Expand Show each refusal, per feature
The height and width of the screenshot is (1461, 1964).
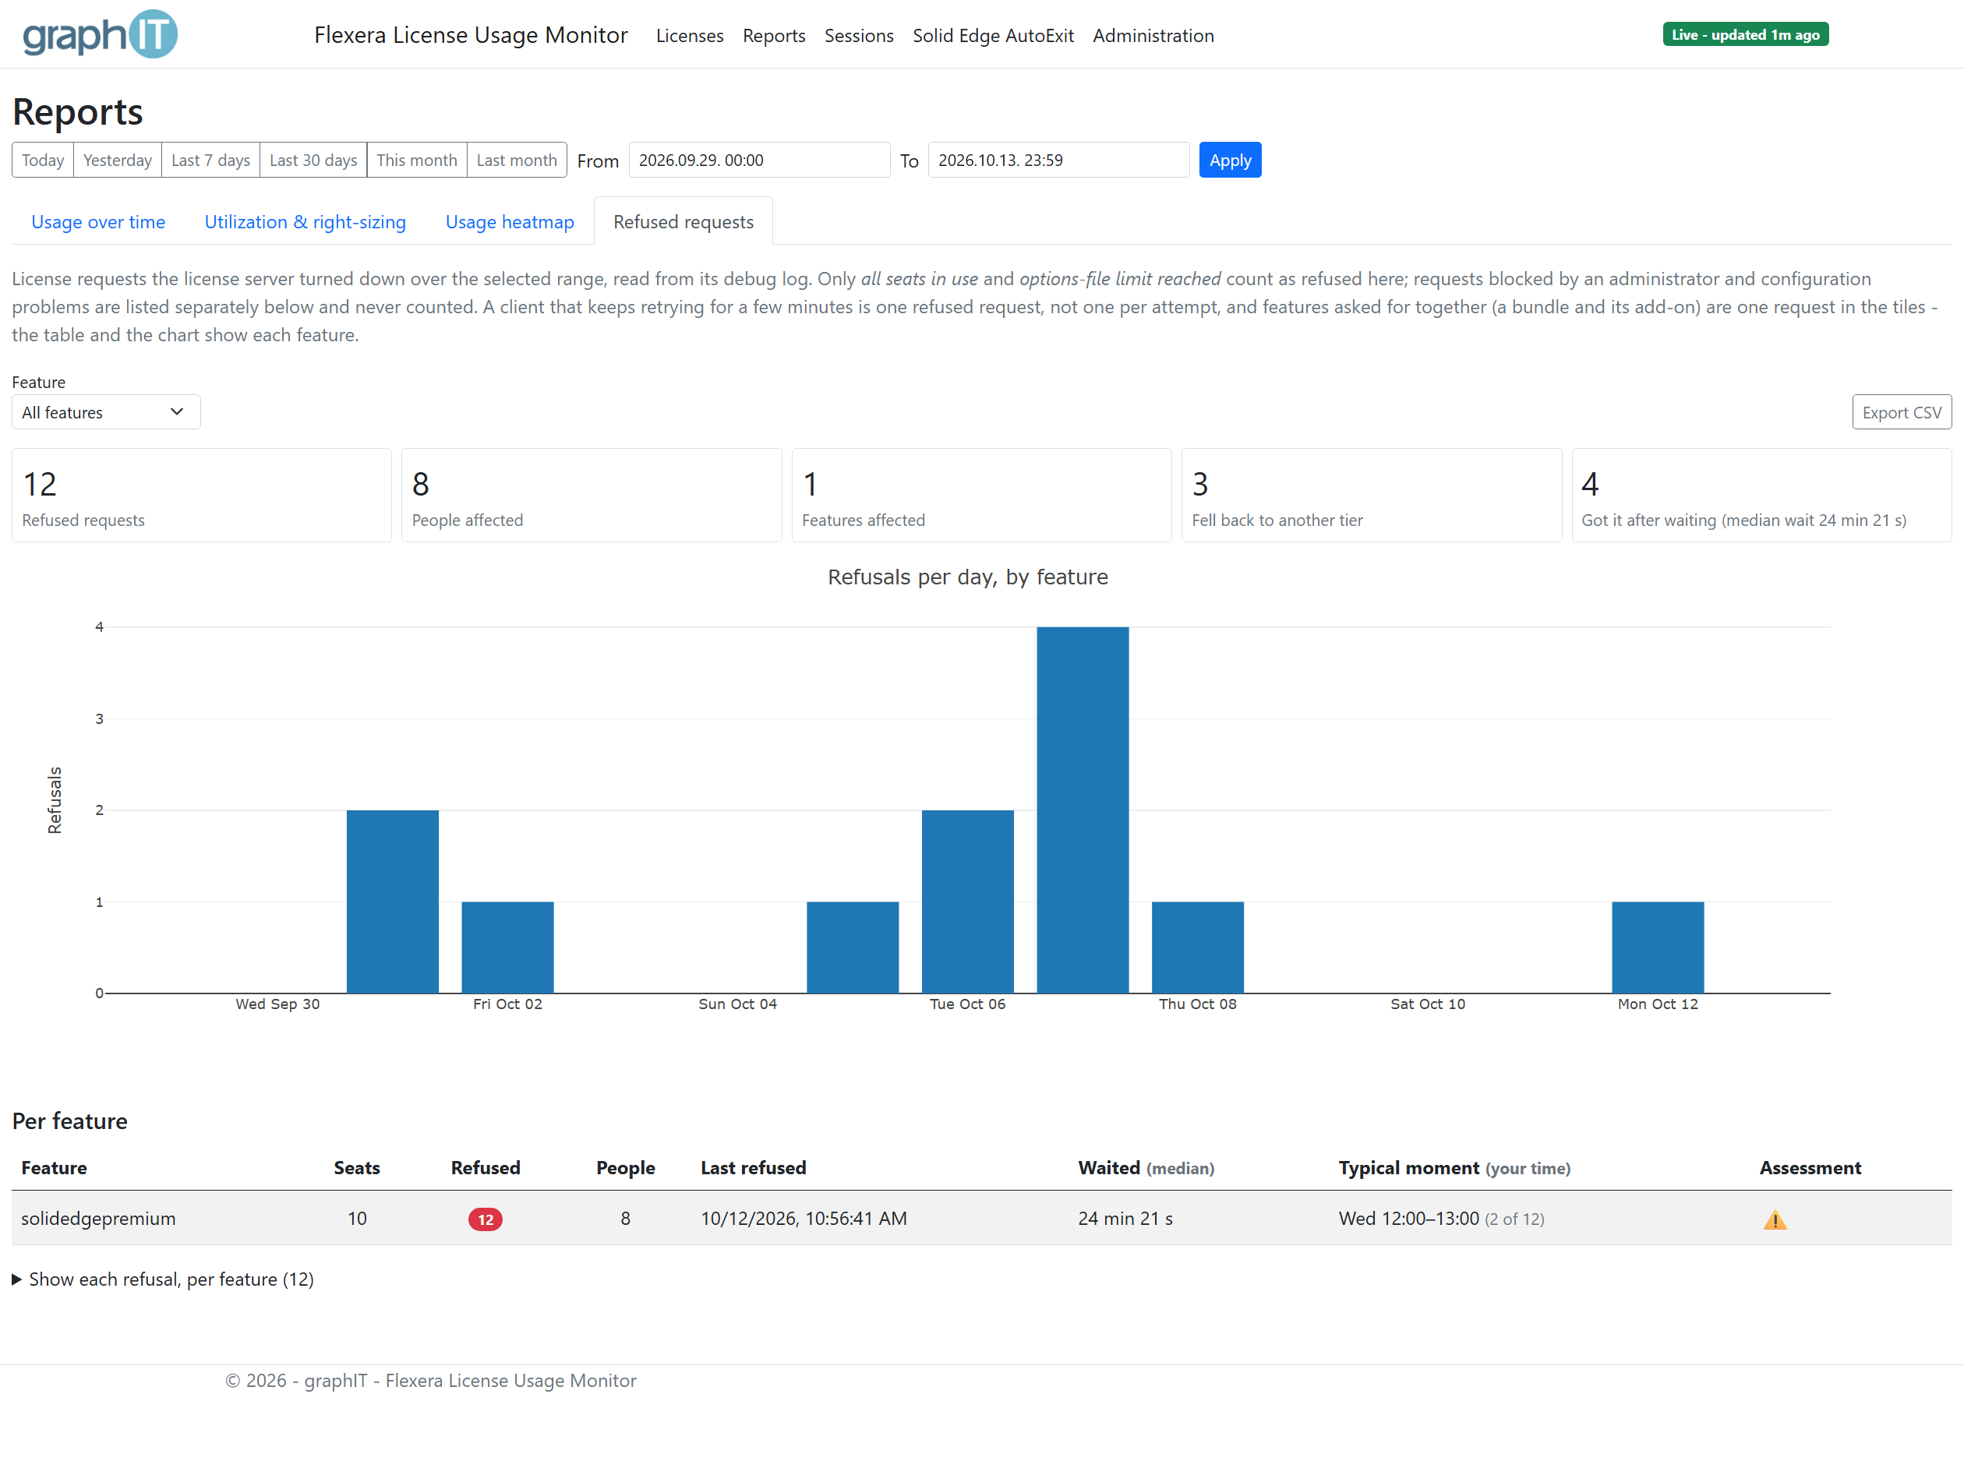163,1279
